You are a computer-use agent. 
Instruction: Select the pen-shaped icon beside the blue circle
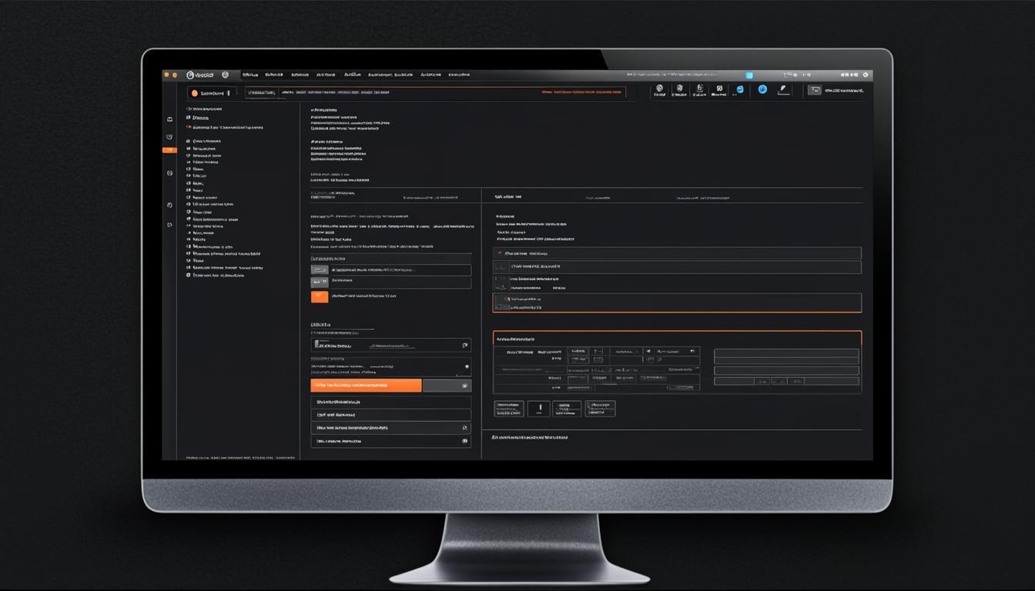[783, 89]
